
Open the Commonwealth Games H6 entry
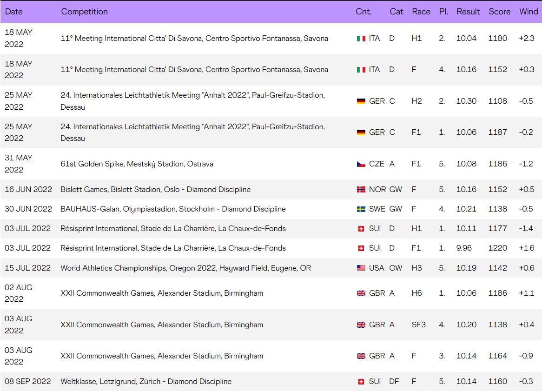[x=162, y=293]
